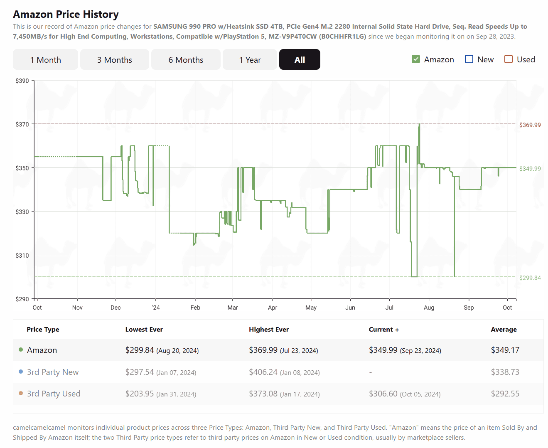Click the May x-axis label
548x448 pixels.
(311, 308)
